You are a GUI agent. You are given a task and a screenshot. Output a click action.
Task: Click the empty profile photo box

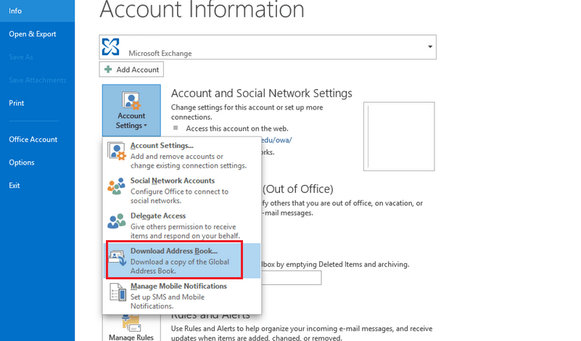pos(399,136)
